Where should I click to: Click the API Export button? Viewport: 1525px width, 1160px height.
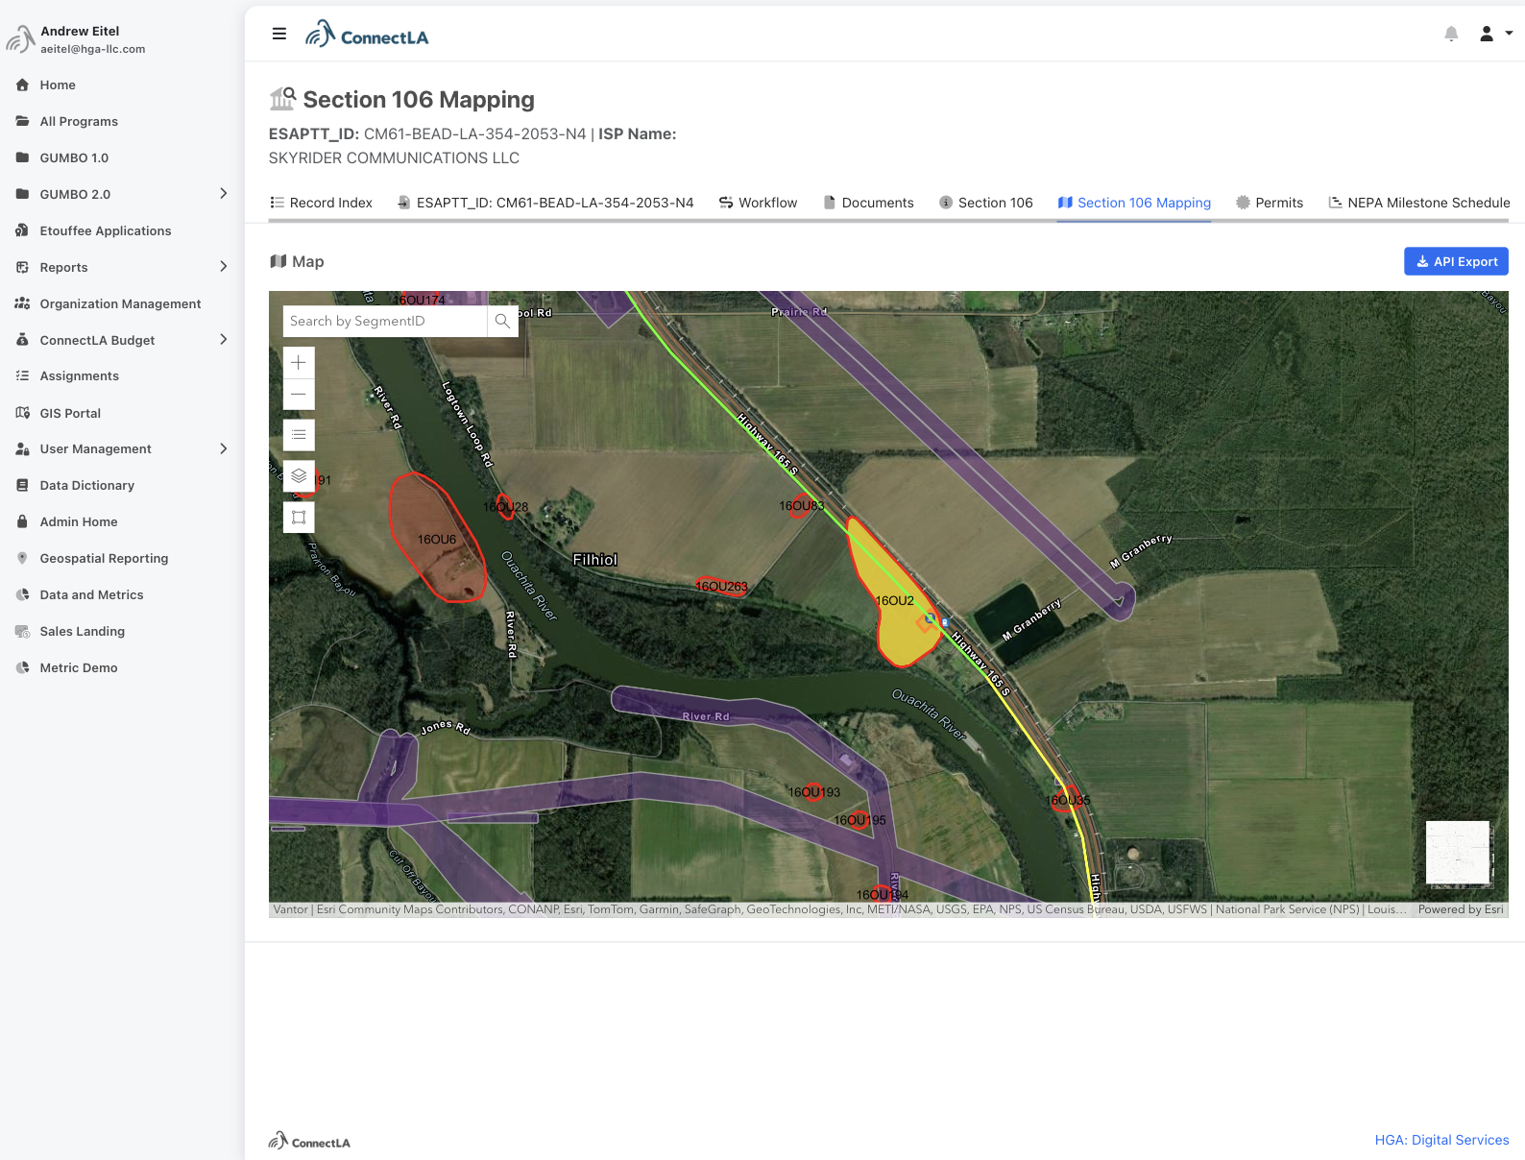click(x=1456, y=261)
